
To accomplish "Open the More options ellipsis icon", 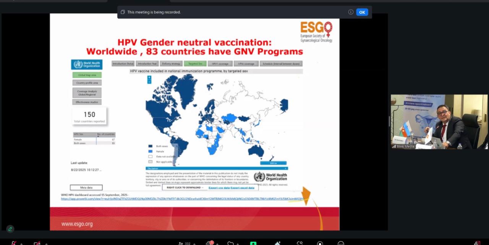I will 341,243.
